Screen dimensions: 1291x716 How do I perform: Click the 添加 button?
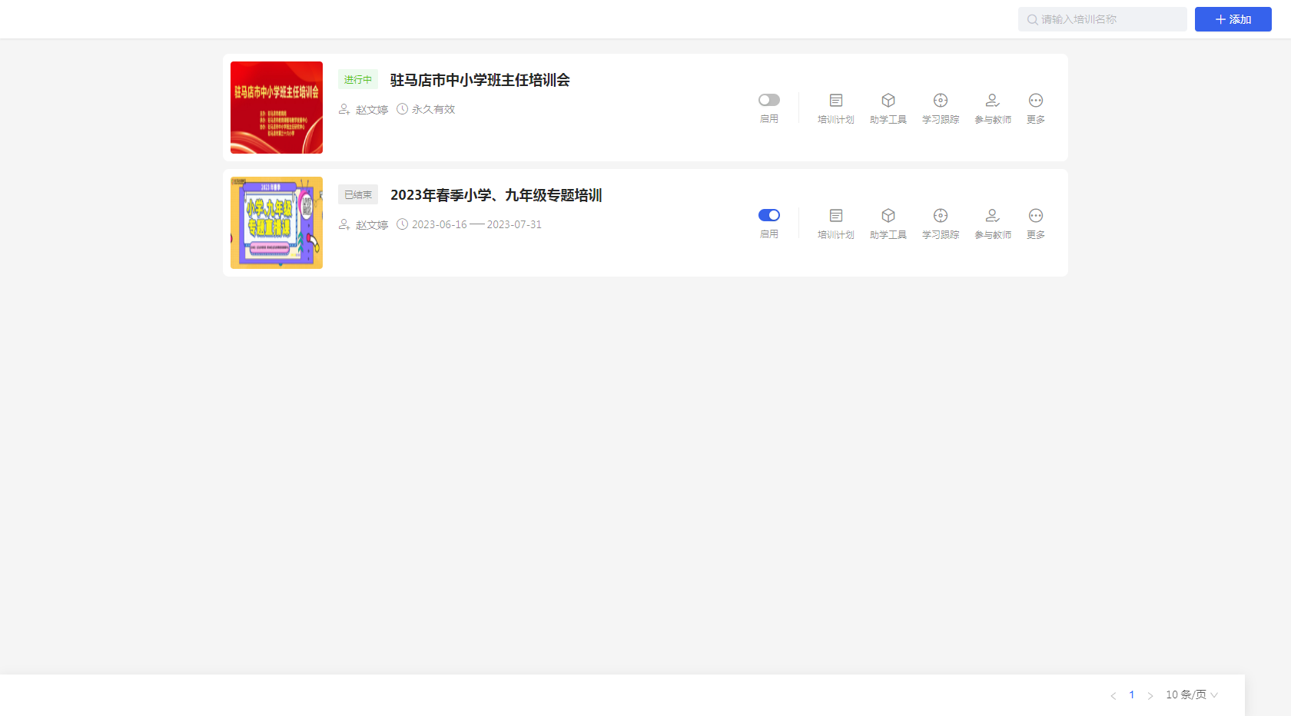point(1233,19)
